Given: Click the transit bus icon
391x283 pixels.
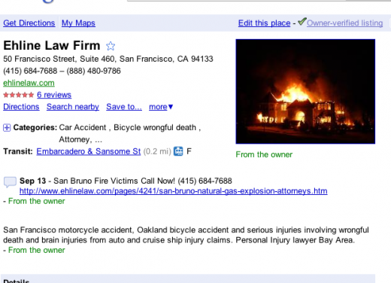Looking at the screenshot, I should 178,151.
